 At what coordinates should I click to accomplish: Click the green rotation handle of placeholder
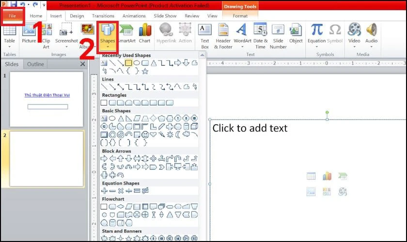[x=327, y=112]
